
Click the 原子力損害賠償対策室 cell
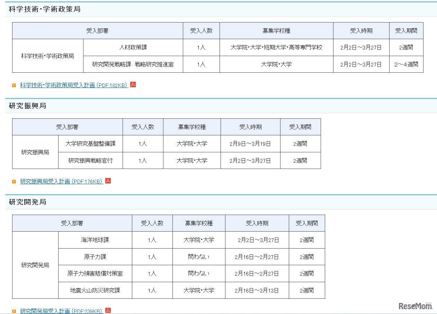click(x=95, y=273)
